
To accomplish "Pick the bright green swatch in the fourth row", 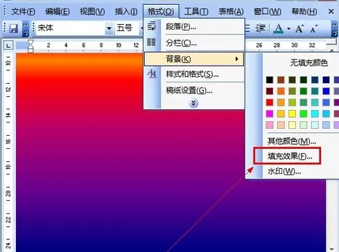I will [304, 114].
